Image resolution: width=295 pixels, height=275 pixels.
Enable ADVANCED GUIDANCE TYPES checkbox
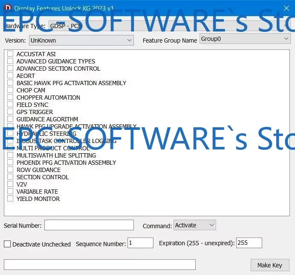click(x=10, y=61)
